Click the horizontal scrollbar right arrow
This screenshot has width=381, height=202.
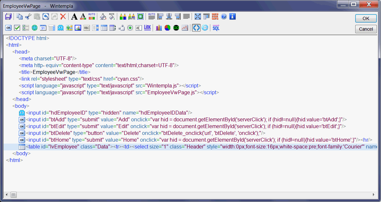pos(374,195)
